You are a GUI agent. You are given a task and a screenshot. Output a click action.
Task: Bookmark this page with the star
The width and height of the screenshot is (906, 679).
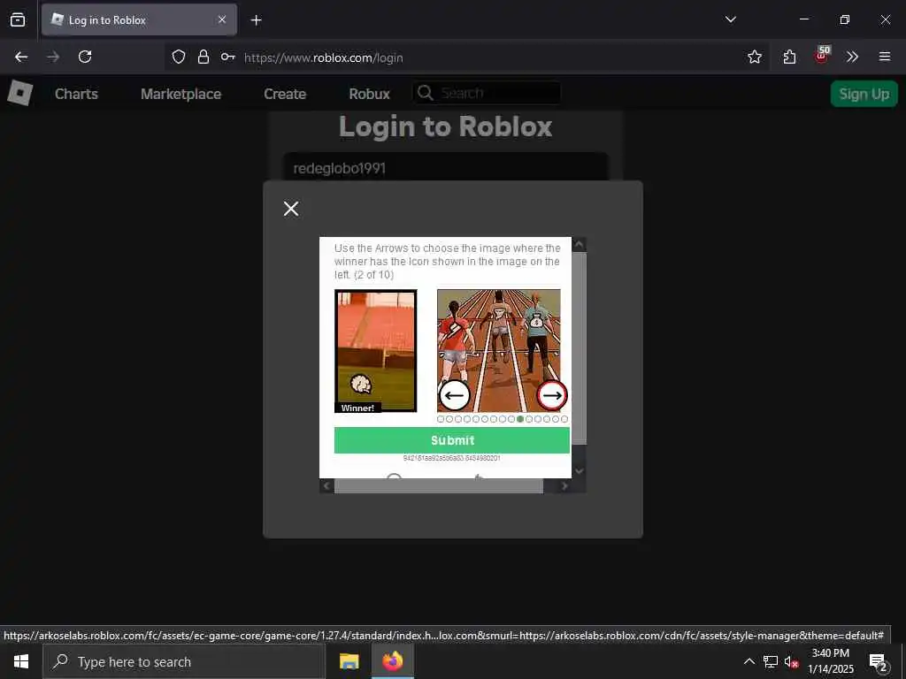(755, 57)
